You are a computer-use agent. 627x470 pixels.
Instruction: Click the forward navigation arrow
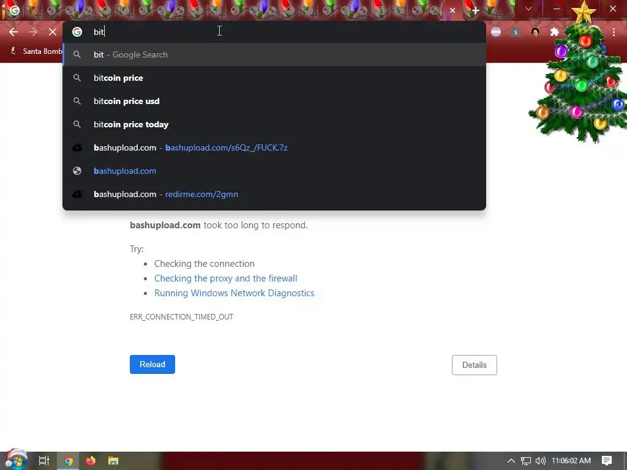pos(33,32)
